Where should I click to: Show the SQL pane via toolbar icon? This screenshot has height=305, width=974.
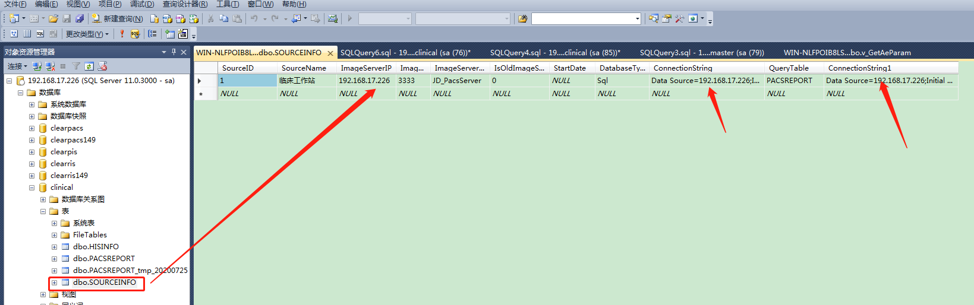point(40,34)
